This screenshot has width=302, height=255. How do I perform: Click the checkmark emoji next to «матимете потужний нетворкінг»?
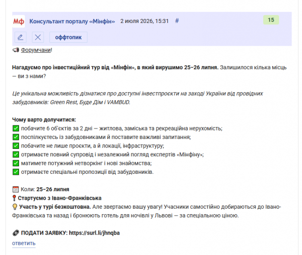click(16, 163)
